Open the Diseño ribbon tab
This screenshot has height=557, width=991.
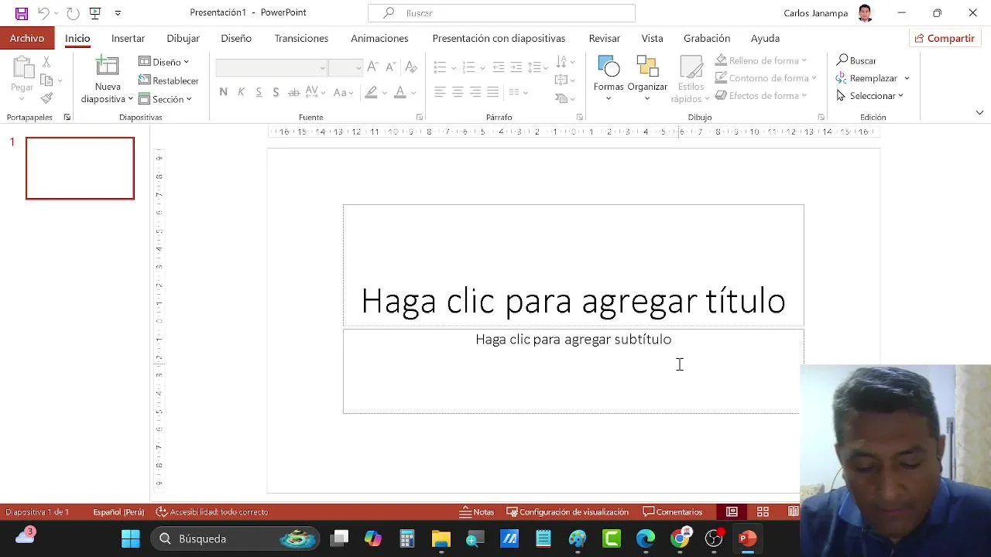point(236,38)
